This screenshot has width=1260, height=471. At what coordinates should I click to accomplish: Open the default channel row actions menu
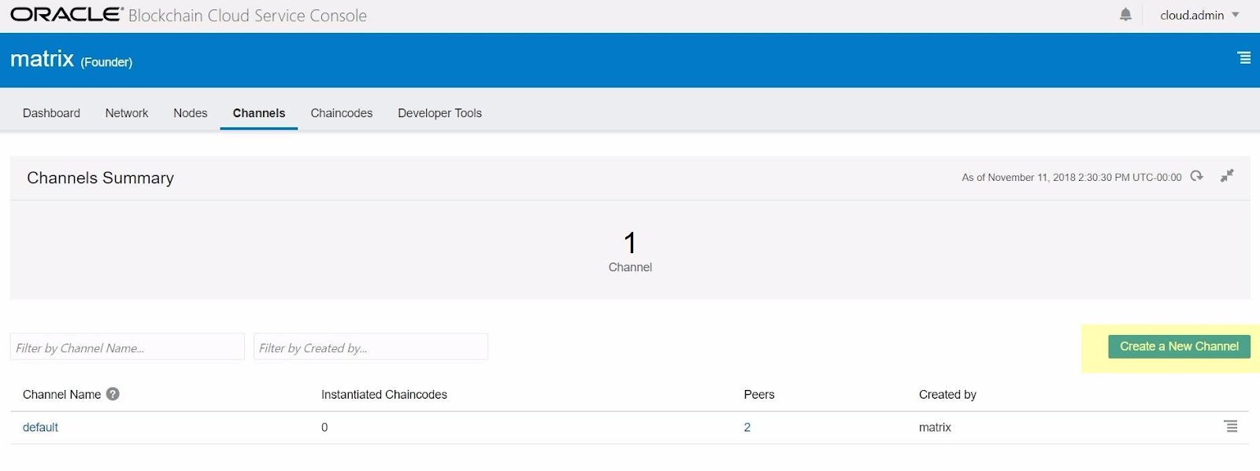point(1230,426)
